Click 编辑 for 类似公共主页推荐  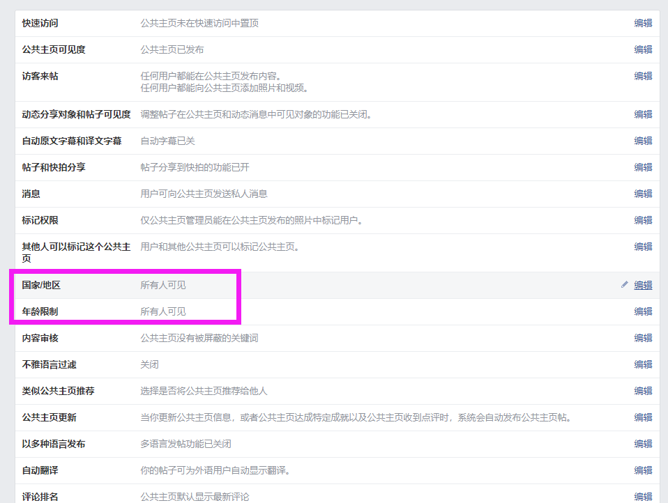[x=643, y=391]
